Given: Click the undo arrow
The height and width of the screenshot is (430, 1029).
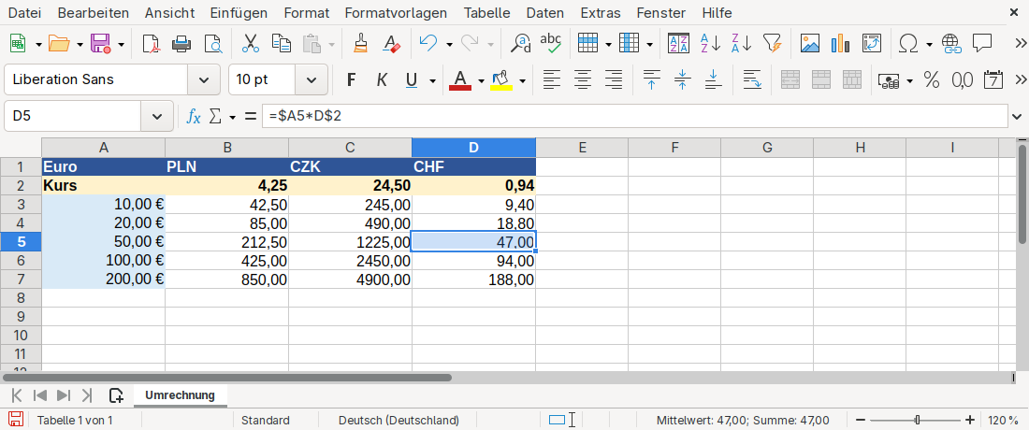Looking at the screenshot, I should pyautogui.click(x=428, y=44).
